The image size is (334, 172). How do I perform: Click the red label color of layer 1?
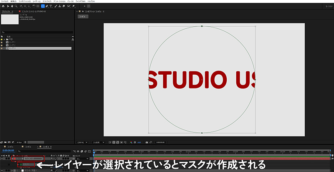pos(14,159)
